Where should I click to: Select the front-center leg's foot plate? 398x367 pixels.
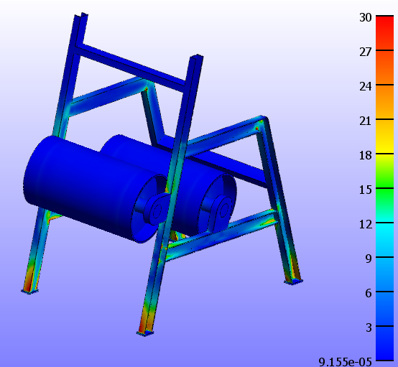click(145, 333)
